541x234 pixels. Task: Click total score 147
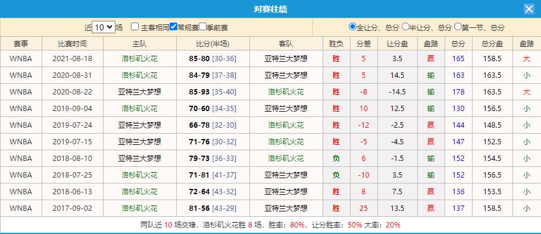(x=458, y=141)
